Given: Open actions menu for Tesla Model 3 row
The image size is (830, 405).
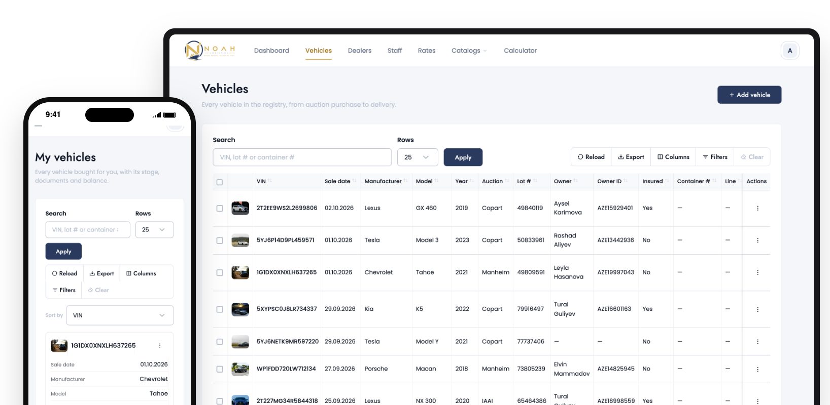Looking at the screenshot, I should pyautogui.click(x=757, y=240).
